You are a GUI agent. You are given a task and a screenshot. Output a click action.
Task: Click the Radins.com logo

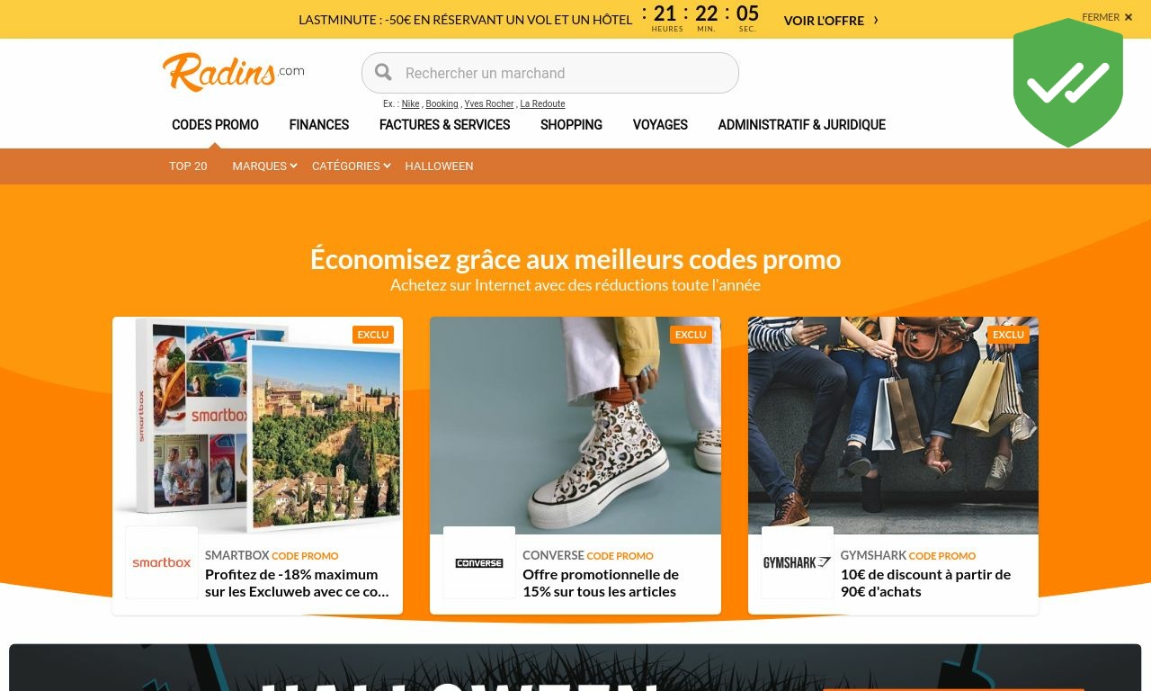pos(233,72)
